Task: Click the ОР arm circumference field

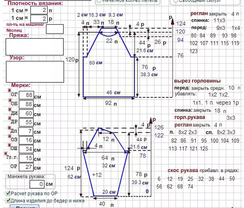Action: (26, 167)
